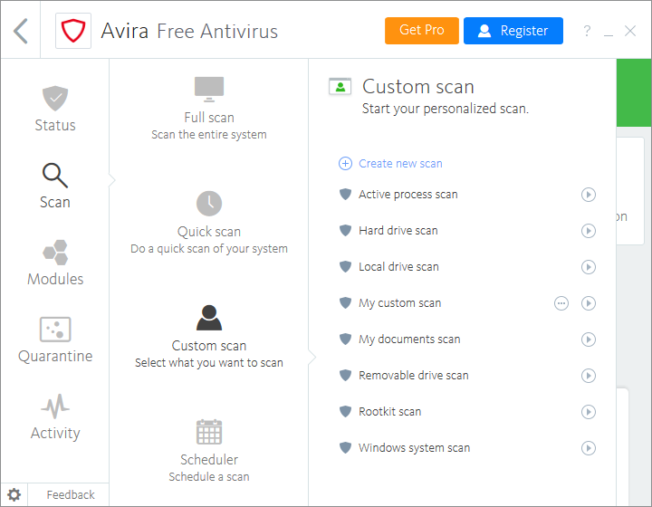Click the Avira shield logo

71,31
